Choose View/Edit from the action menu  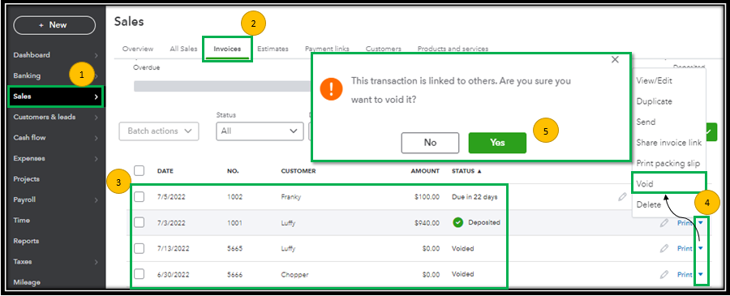click(x=654, y=80)
